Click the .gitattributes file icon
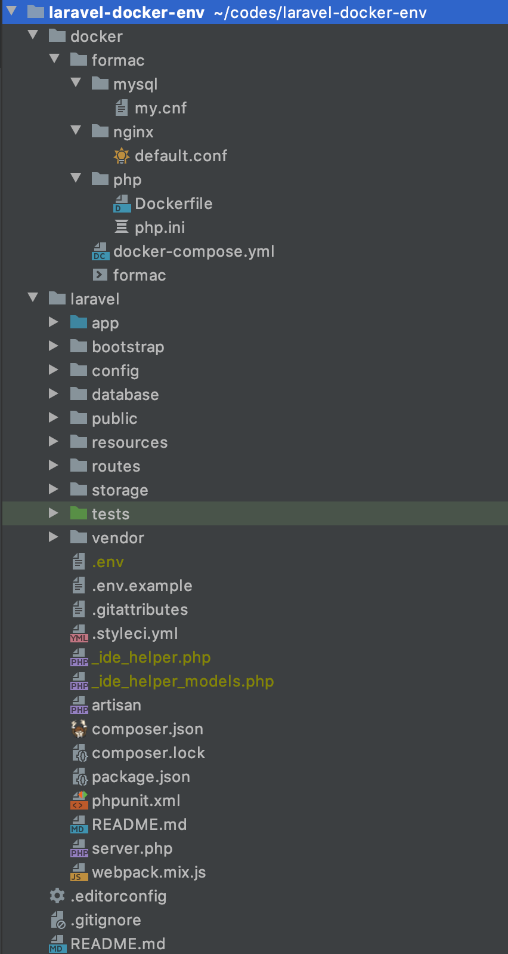The width and height of the screenshot is (508, 954). pos(79,609)
